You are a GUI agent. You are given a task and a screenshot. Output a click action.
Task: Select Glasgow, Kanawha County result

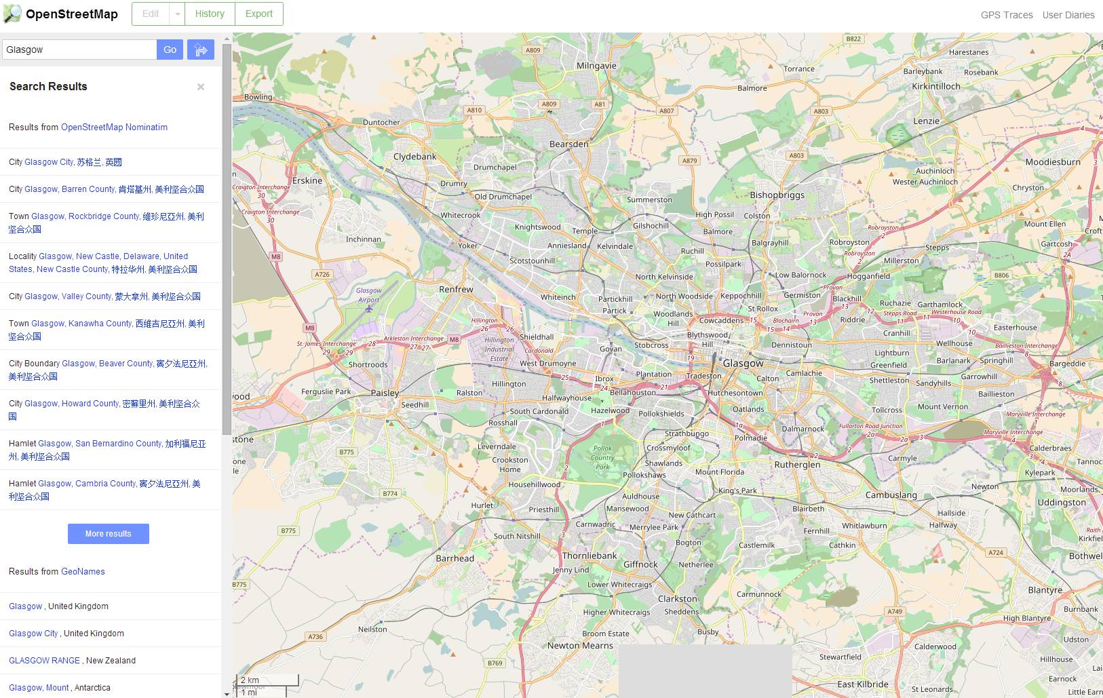tap(107, 330)
